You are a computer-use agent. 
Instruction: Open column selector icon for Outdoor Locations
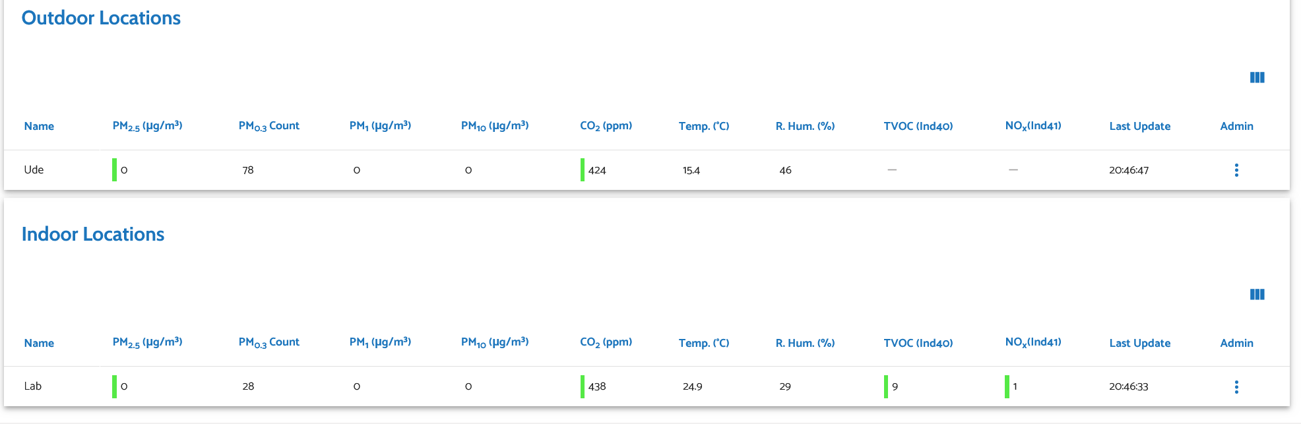1257,78
